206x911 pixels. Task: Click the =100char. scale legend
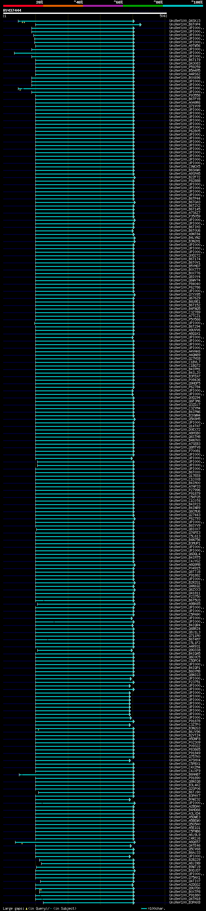(x=153, y=908)
